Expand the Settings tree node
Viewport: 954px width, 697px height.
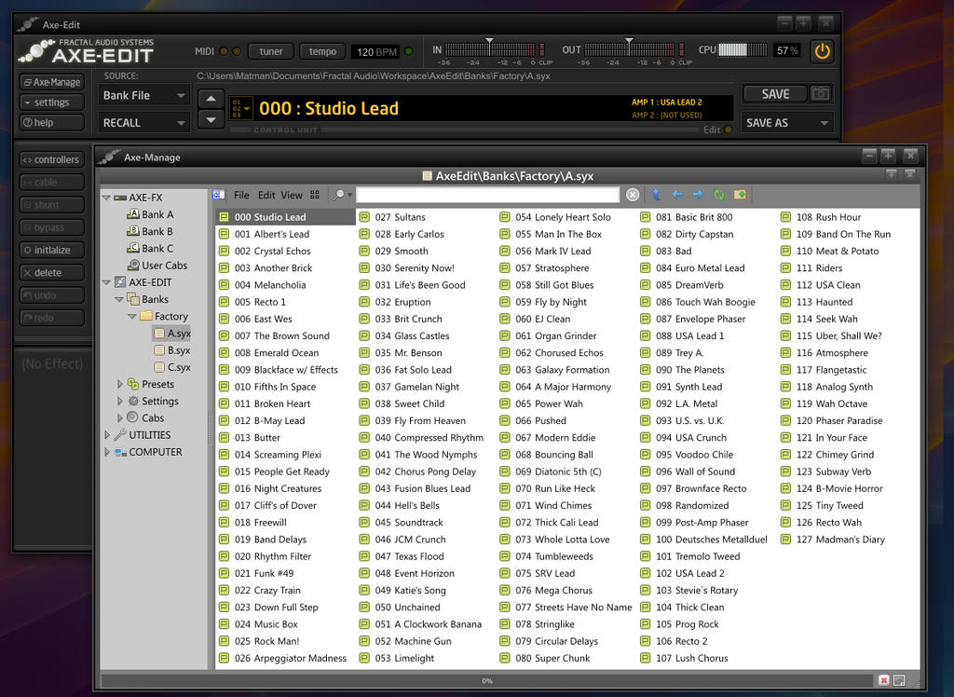click(x=120, y=402)
